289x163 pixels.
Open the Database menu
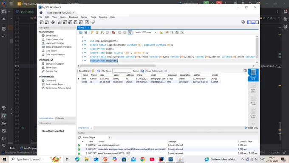tap(73, 17)
